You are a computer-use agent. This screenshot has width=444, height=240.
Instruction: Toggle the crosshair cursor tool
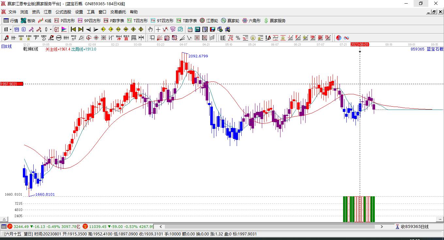click(158, 29)
